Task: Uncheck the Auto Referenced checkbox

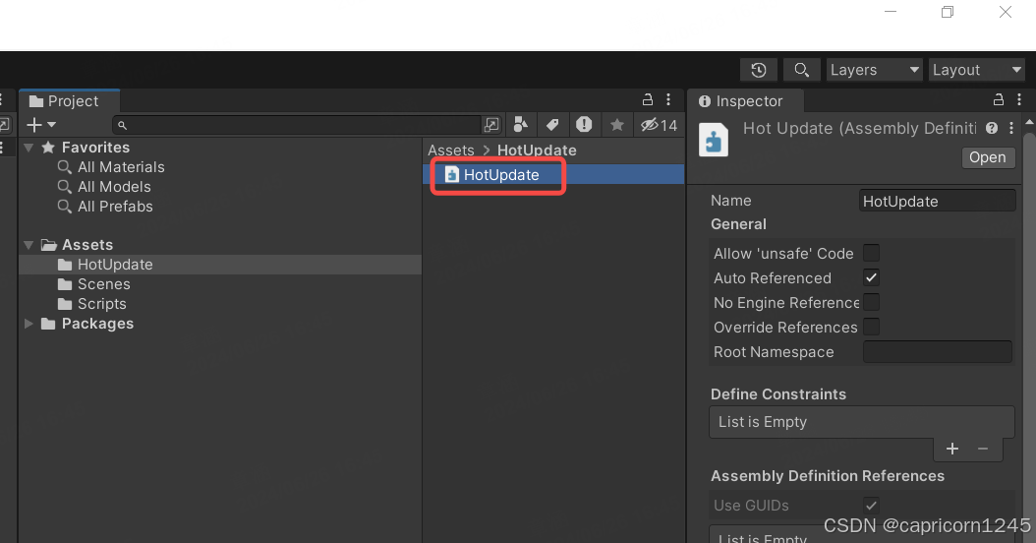Action: pyautogui.click(x=871, y=277)
